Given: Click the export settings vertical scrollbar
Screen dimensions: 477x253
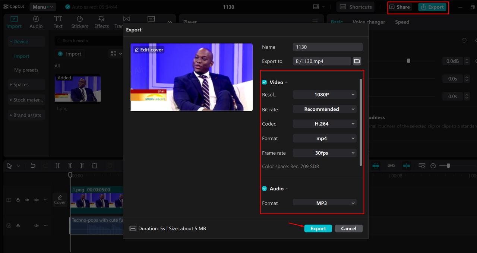Looking at the screenshot, I should 360,122.
